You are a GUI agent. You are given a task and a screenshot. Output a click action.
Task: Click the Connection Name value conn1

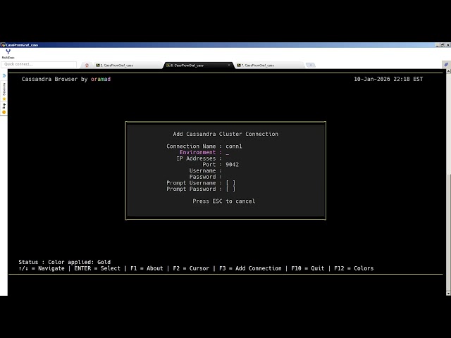coord(234,146)
